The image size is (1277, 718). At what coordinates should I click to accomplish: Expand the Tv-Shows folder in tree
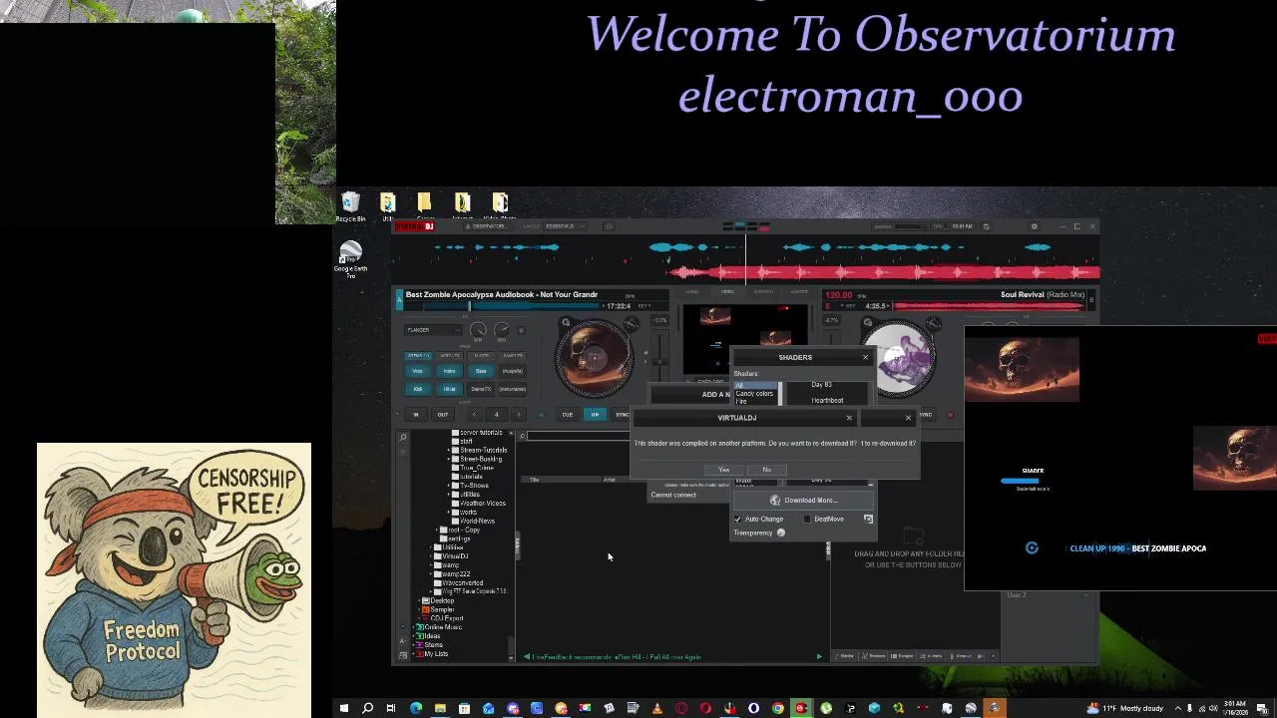pyautogui.click(x=450, y=486)
